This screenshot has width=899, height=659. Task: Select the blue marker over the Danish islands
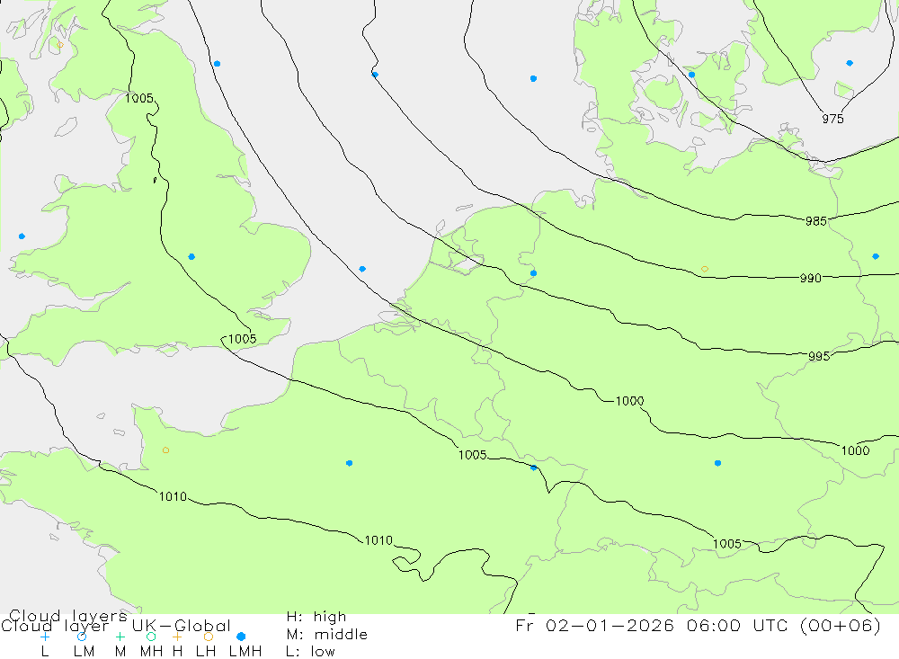(x=692, y=75)
